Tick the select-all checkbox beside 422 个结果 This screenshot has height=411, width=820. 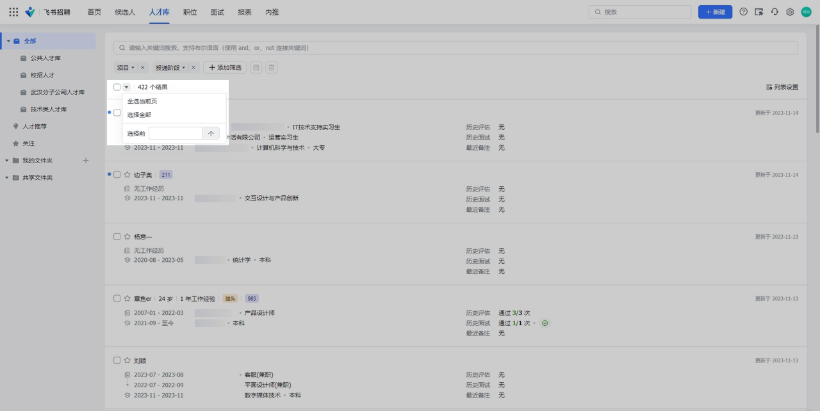(x=117, y=87)
